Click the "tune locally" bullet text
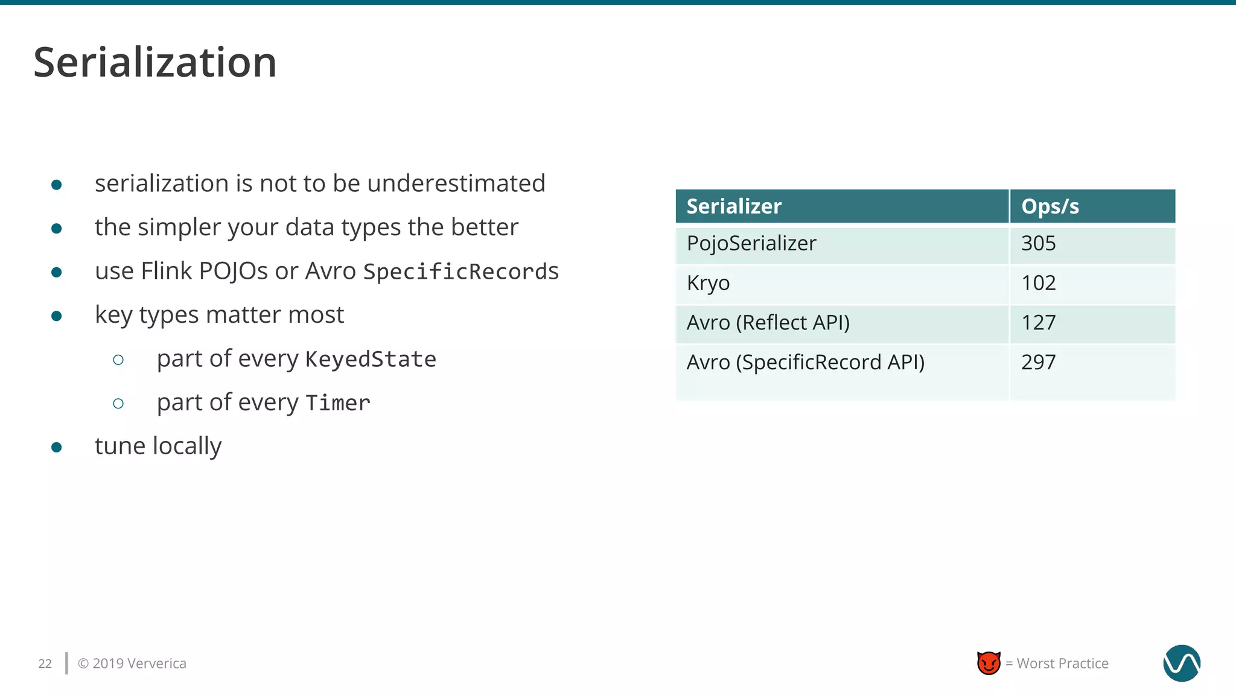This screenshot has height=695, width=1236. pos(158,446)
